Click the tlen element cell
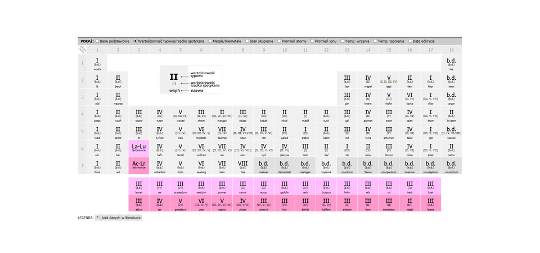 (410, 80)
